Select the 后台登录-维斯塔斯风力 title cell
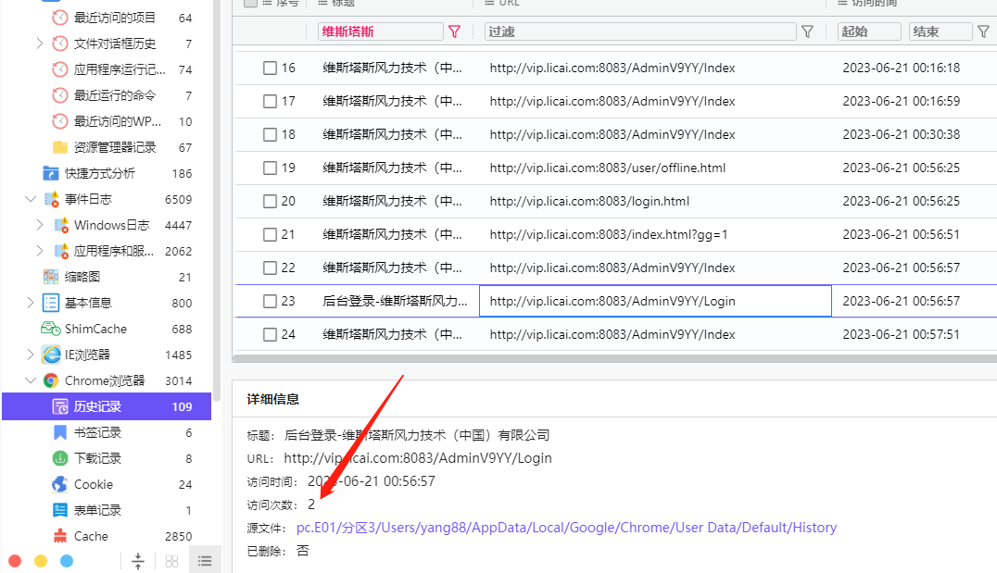The image size is (997, 573). tap(395, 301)
